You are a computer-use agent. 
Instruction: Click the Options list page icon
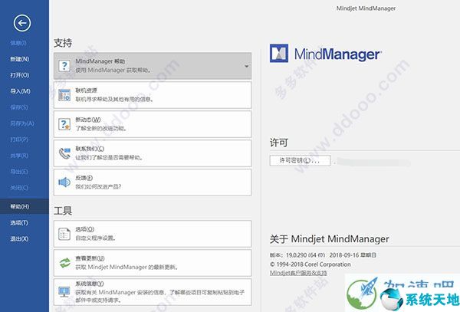coord(64,234)
